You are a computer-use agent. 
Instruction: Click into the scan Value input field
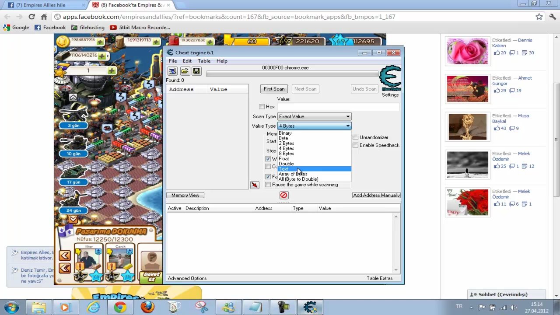point(338,107)
